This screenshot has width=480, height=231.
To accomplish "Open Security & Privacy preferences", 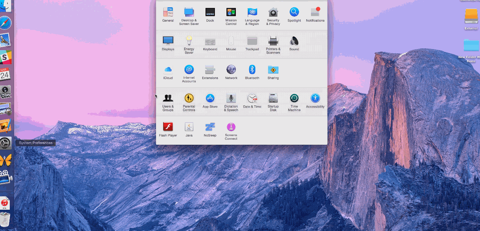I will point(273,16).
